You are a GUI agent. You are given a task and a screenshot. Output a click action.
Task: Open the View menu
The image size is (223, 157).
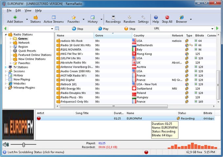pyautogui.click(x=28, y=10)
